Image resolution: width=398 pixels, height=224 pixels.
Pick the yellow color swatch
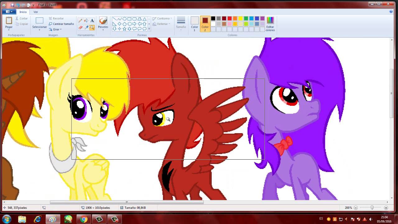point(240,19)
